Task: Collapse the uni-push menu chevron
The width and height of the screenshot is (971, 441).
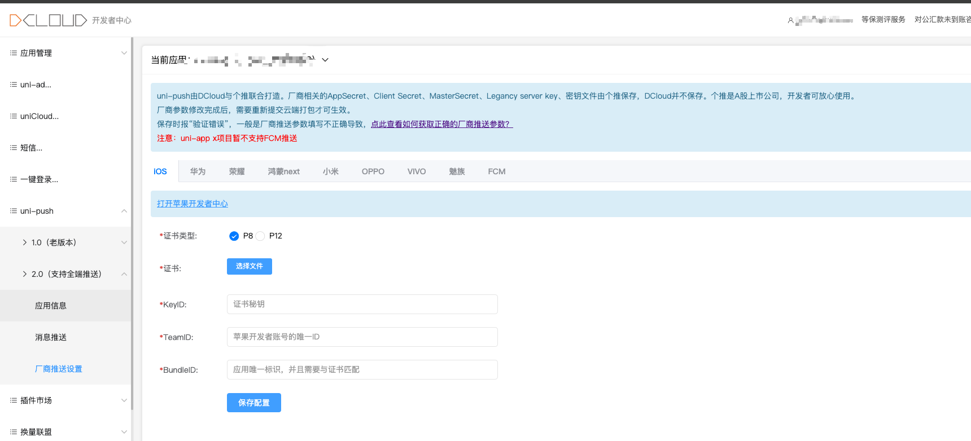Action: coord(124,211)
